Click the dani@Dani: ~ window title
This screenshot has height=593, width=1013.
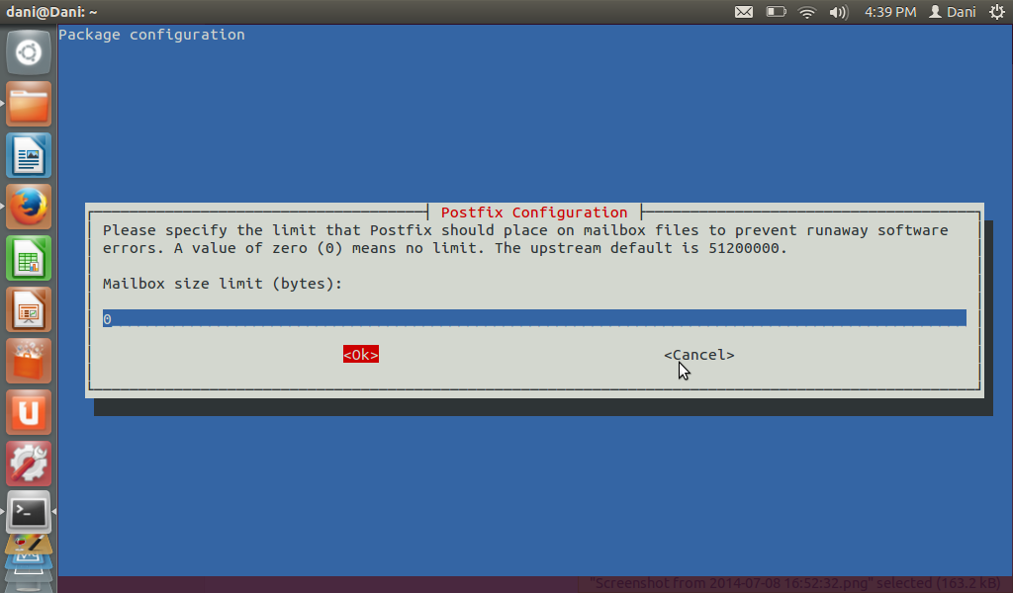[x=51, y=12]
